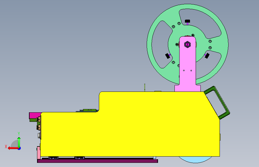Select the light pink bracket at bottom left
The height and width of the screenshot is (167, 259).
click(x=39, y=153)
